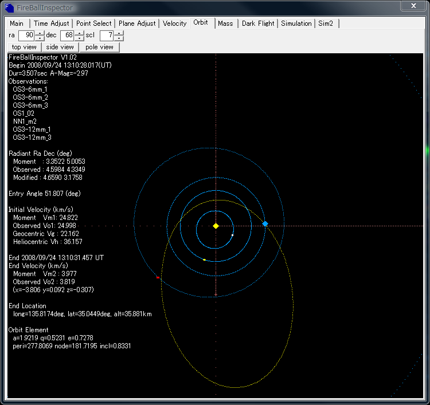
Task: Switch to the Main tab
Action: (x=17, y=23)
